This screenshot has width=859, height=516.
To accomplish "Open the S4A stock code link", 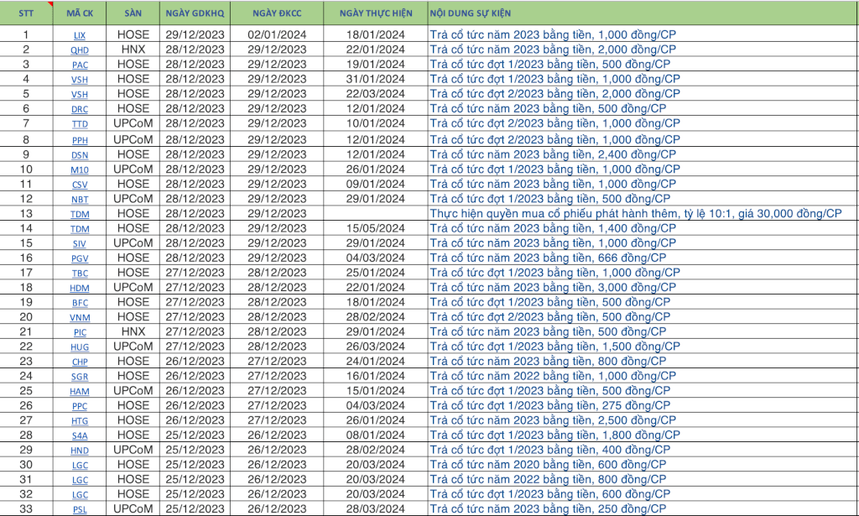I will (80, 436).
